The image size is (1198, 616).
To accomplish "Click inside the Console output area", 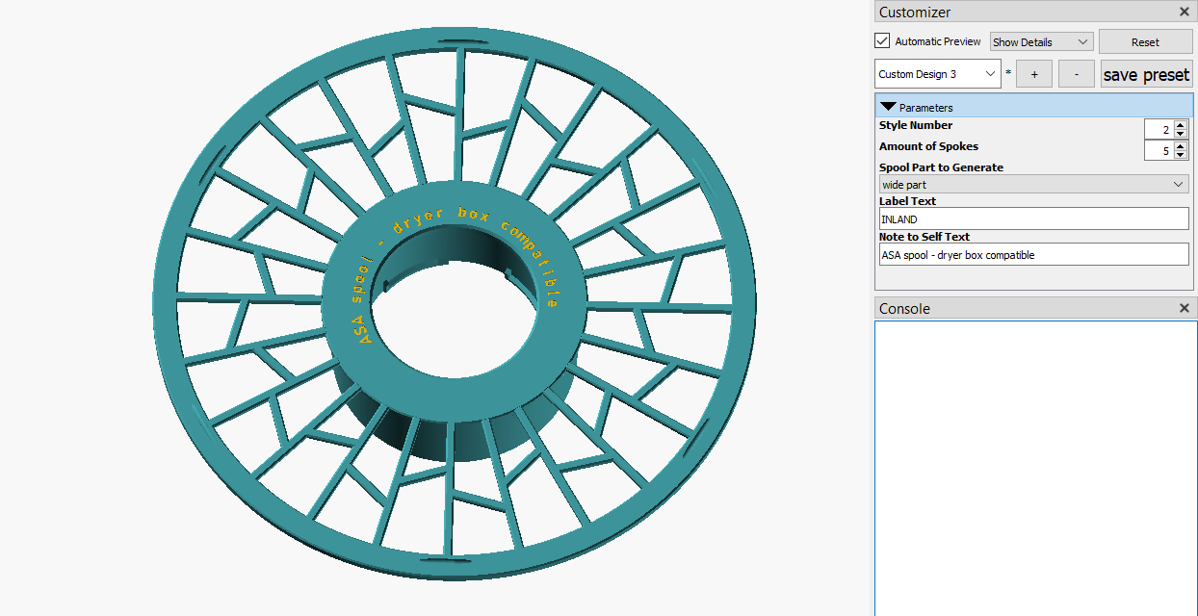I will pos(1035,468).
